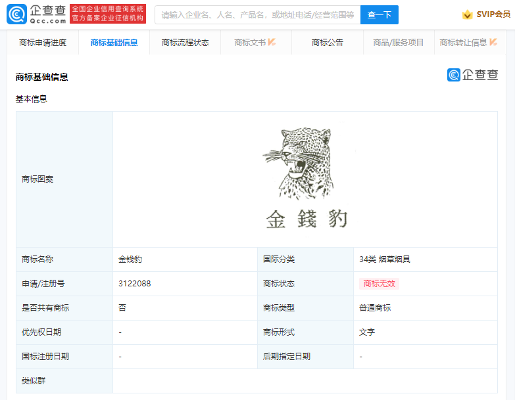
Task: Click the 商标无效 status badge
Action: click(x=381, y=284)
